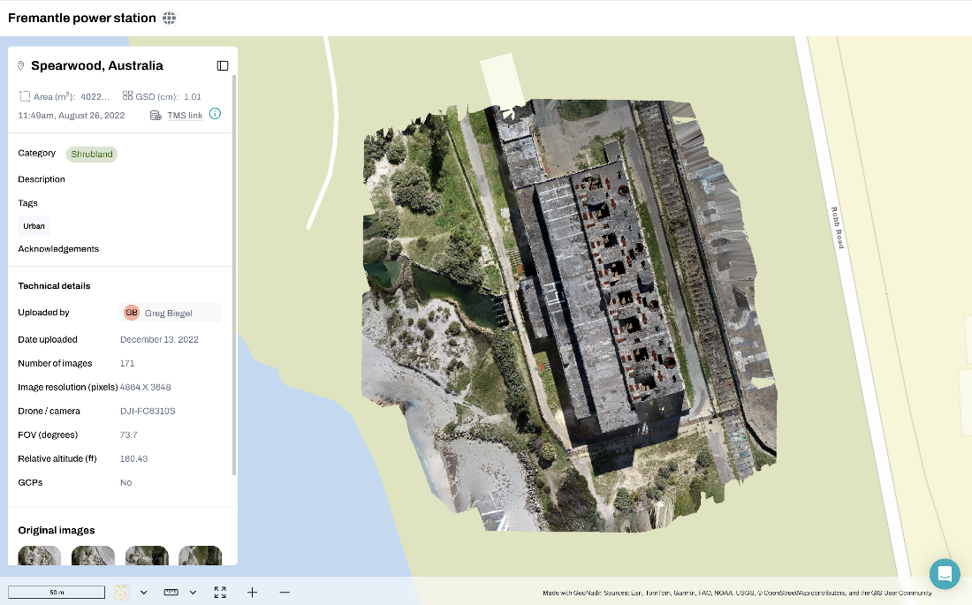Toggle fullscreen map view

coord(220,593)
